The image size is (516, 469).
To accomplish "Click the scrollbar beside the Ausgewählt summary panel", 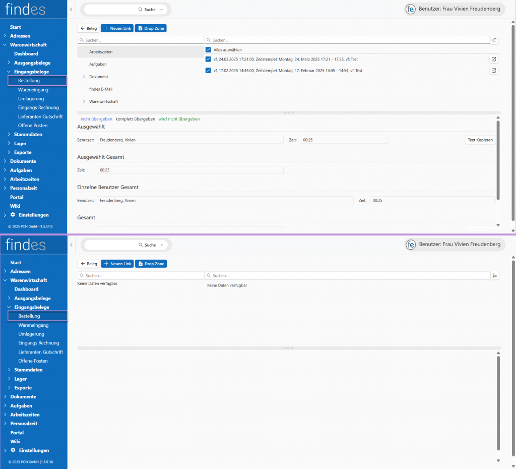I will pos(498,161).
